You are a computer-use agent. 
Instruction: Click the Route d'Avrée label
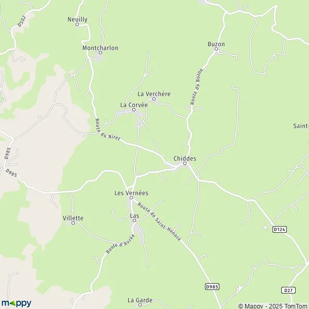click(121, 244)
